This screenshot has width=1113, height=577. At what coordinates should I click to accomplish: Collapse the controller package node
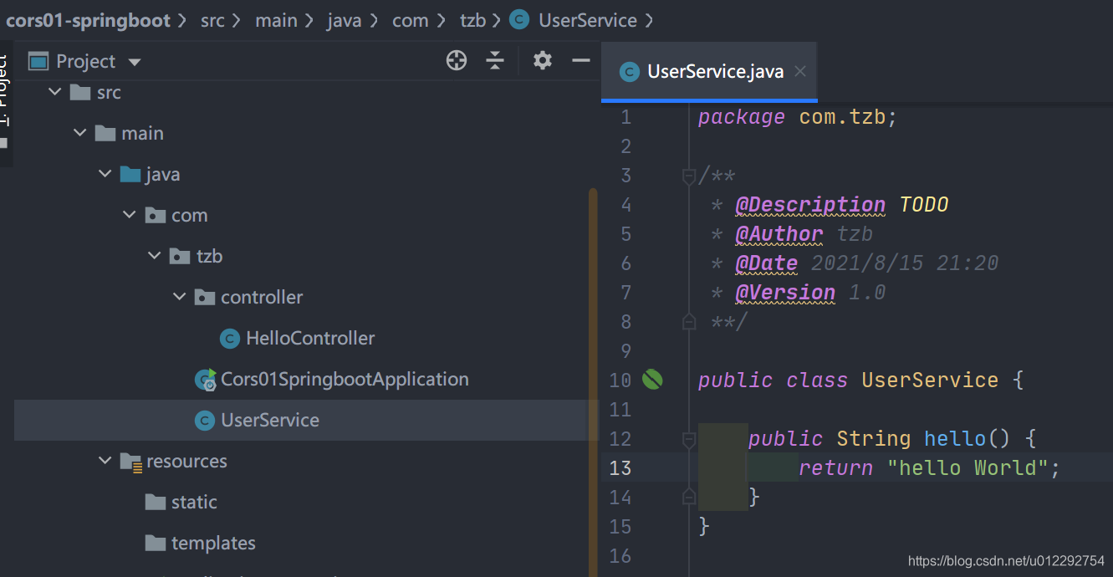point(179,297)
